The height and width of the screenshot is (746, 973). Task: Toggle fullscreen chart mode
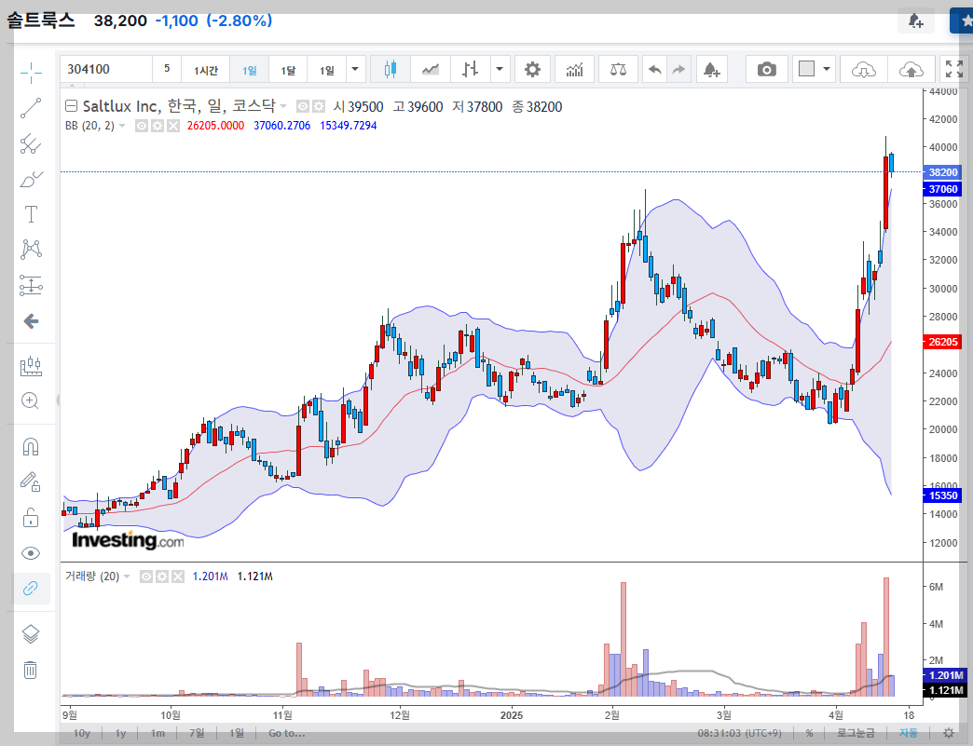coord(954,69)
